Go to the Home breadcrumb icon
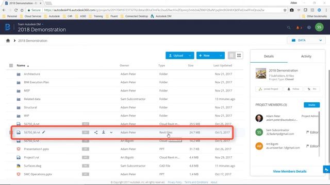Screen dimensions: 330x185 point(8,41)
